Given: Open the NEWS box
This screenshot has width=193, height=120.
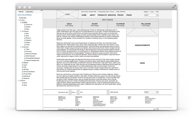Looking at the screenshot, I should click(142, 63).
